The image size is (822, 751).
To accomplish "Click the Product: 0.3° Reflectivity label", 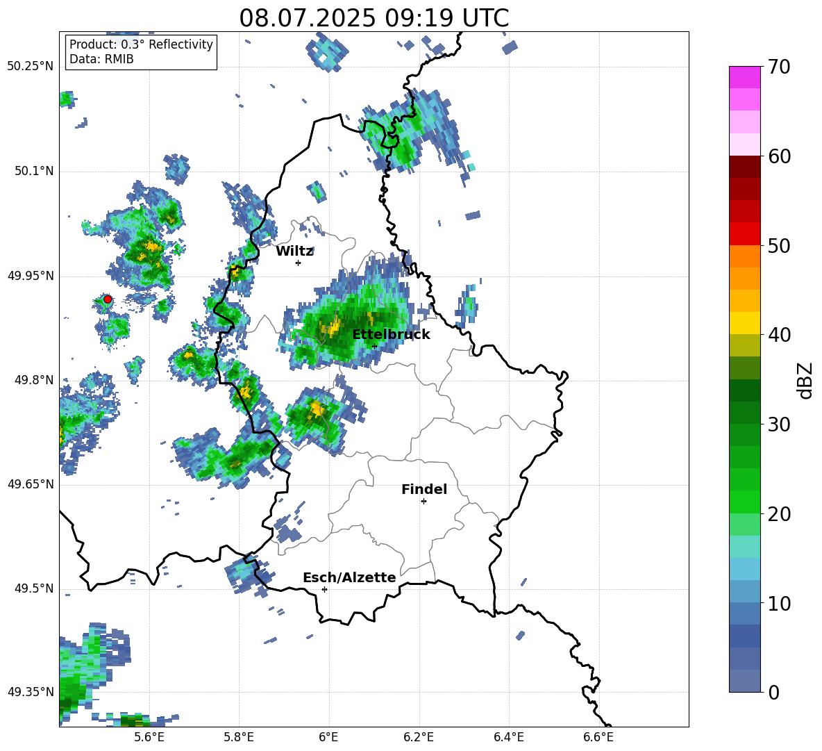I will pos(141,44).
